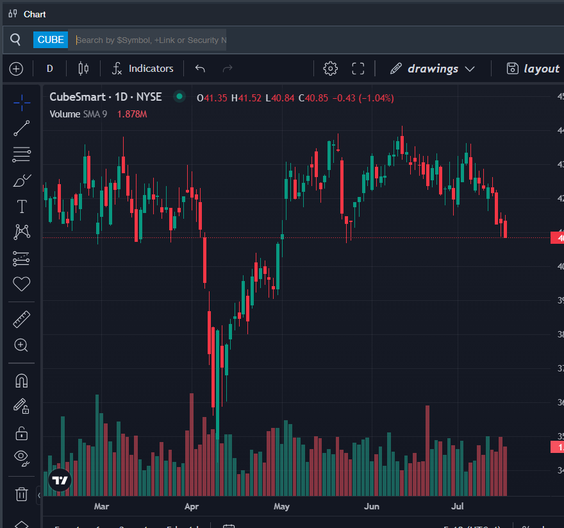The width and height of the screenshot is (564, 528).
Task: Click the Jun label on time axis
Action: pos(372,506)
